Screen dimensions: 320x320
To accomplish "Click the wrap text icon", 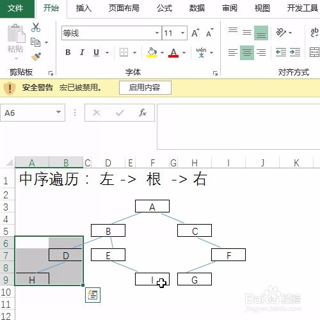I will [314, 33].
